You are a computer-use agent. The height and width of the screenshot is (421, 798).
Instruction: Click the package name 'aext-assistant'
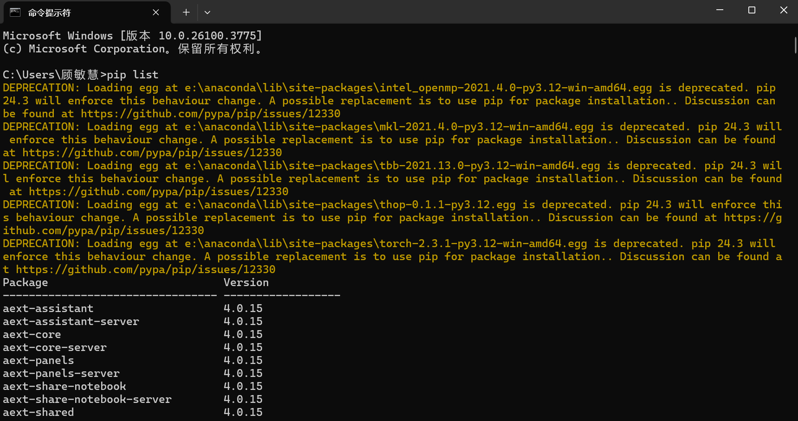(x=48, y=308)
